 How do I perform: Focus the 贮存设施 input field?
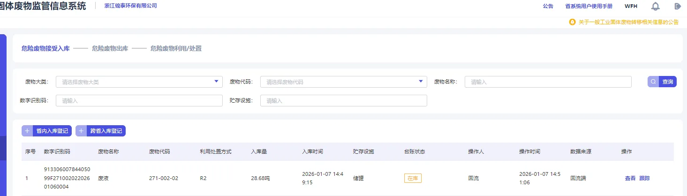click(x=344, y=101)
